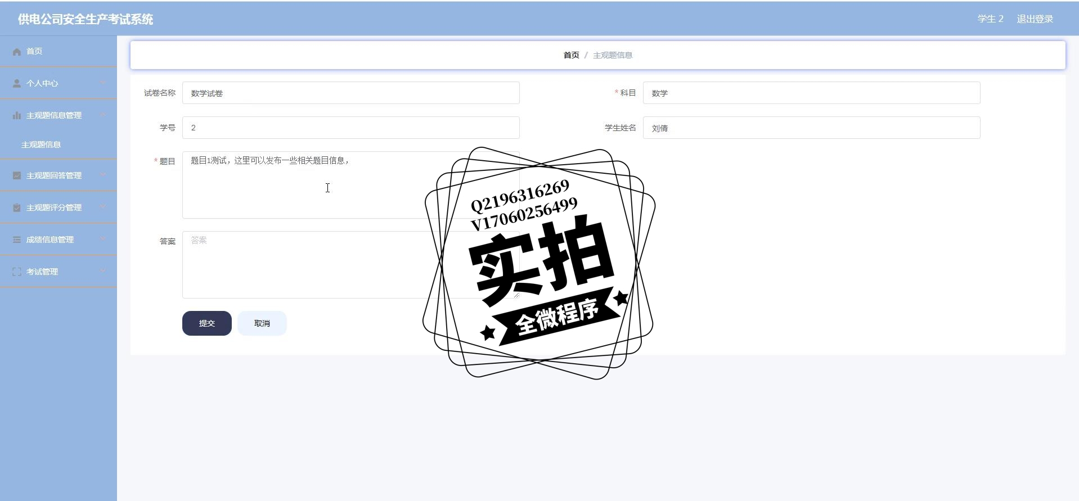
Task: Click the home icon beside 首页
Action: pos(17,52)
